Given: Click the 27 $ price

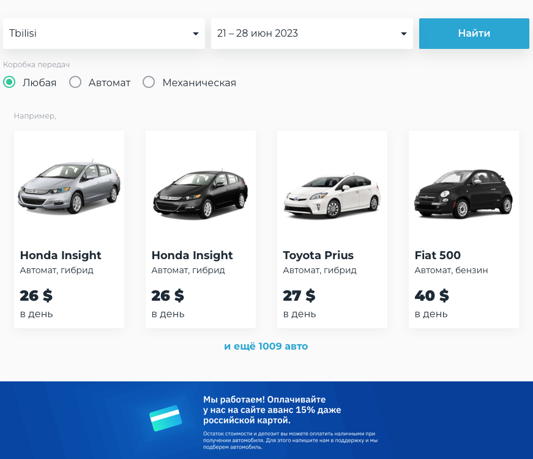Looking at the screenshot, I should 299,296.
